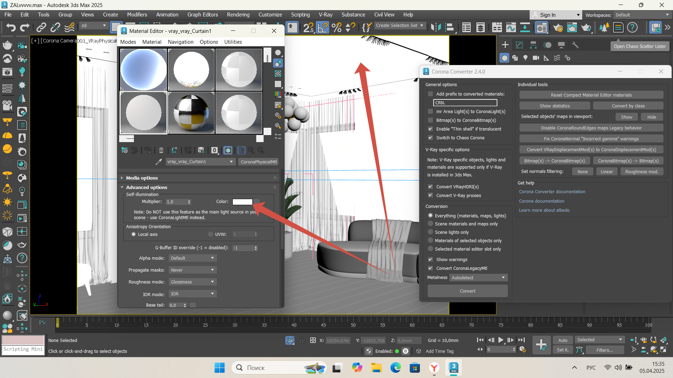Open Corona Converter documentation link

coord(552,191)
